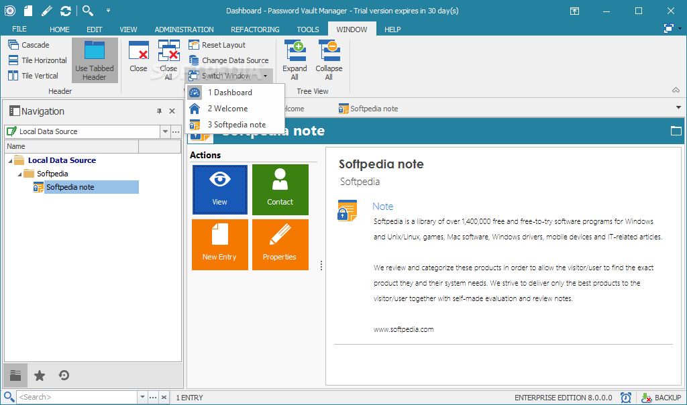This screenshot has width=687, height=405.
Task: Click the refresh icon in the title bar
Action: 66,11
